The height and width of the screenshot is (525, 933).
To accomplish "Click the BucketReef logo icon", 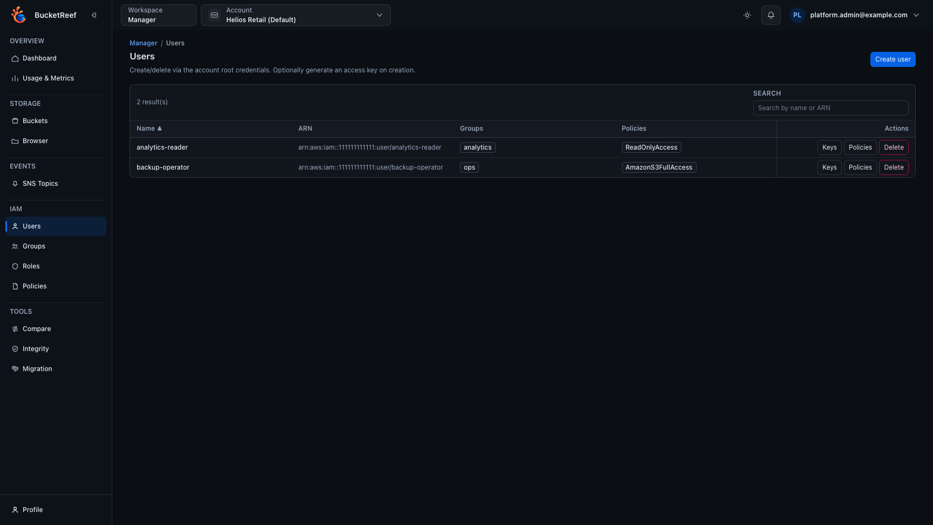I will coord(18,15).
